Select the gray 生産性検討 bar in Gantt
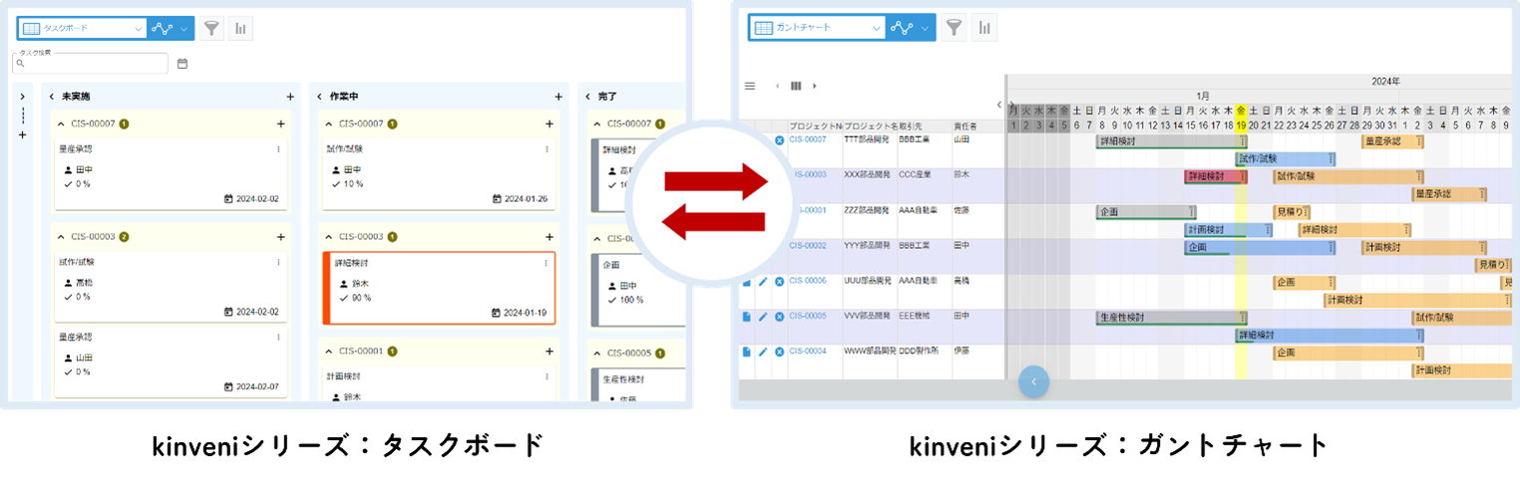The height and width of the screenshot is (479, 1520). (1172, 318)
